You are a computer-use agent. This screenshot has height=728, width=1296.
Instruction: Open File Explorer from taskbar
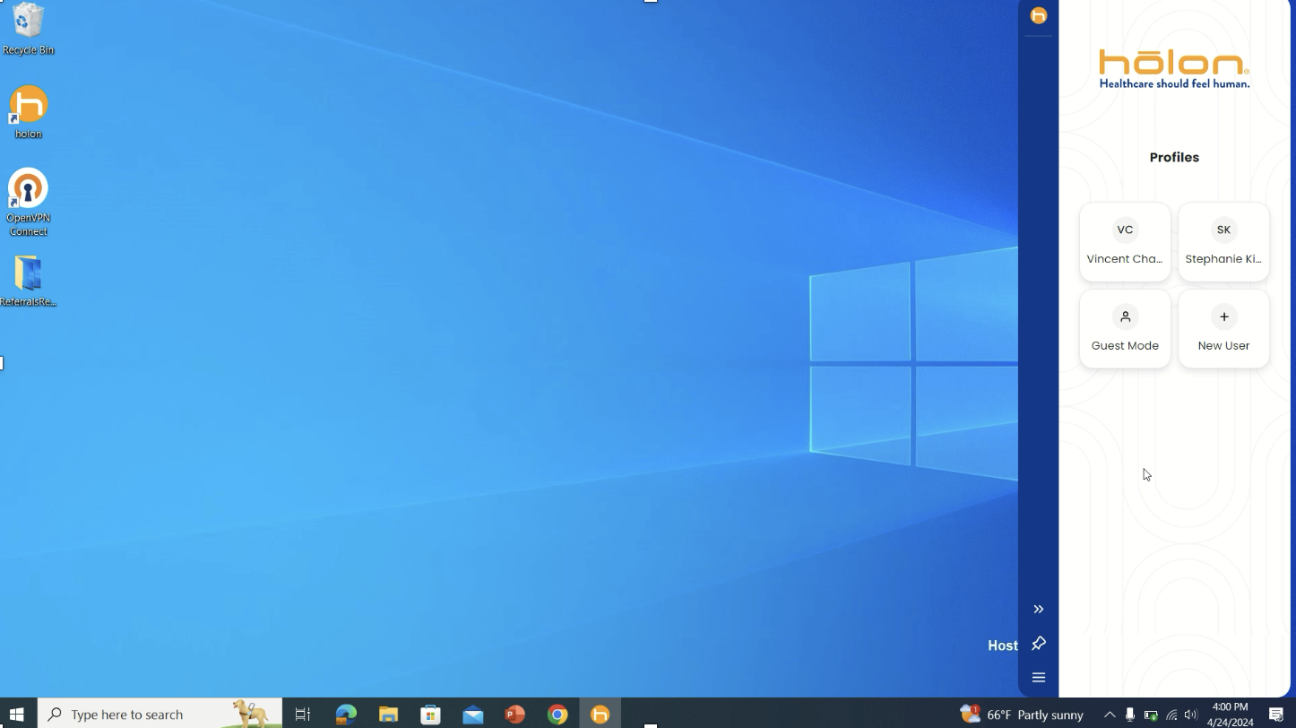pyautogui.click(x=388, y=714)
